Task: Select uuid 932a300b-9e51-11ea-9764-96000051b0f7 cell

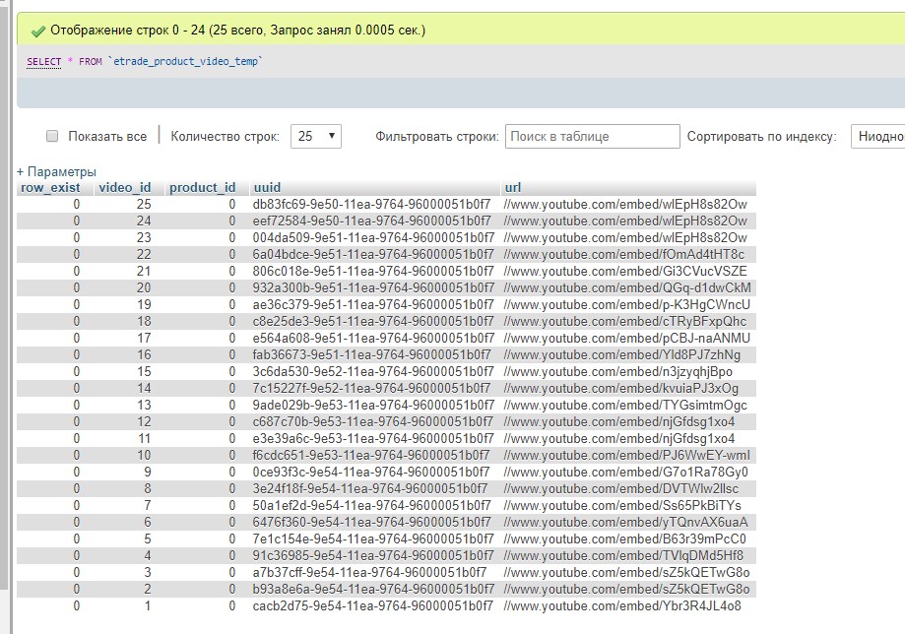Action: coord(373,287)
